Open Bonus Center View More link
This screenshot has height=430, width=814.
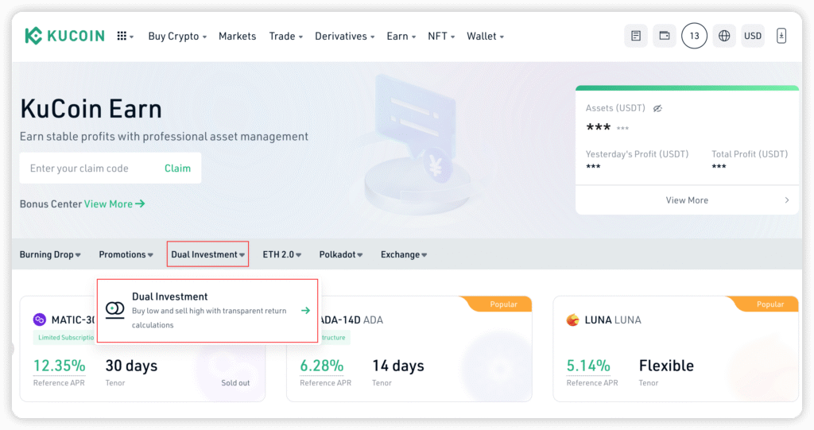click(x=114, y=203)
